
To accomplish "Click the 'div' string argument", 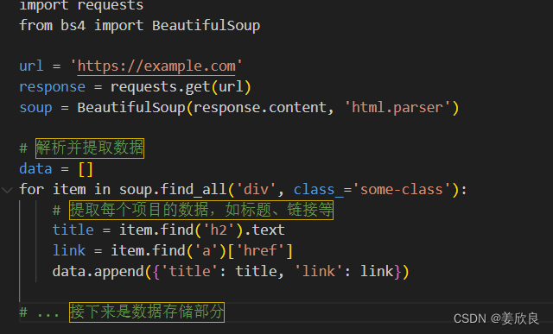I will click(257, 190).
